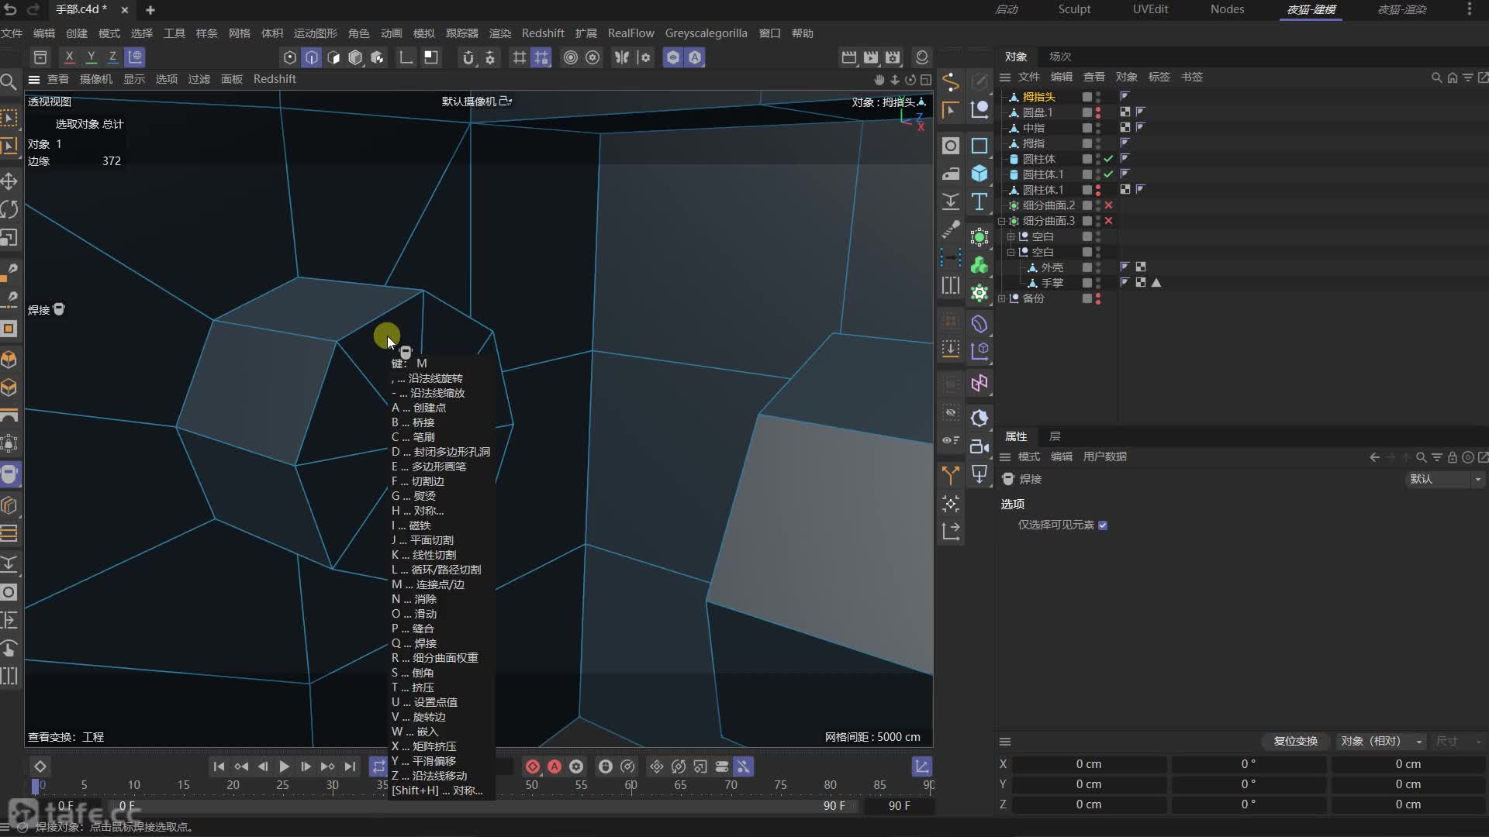Viewport: 1489px width, 837px height.
Task: Click the 复位变换 button
Action: 1296,741
